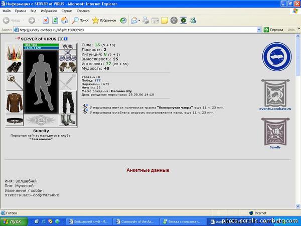Click the green clover toolbar icon

click(183, 20)
